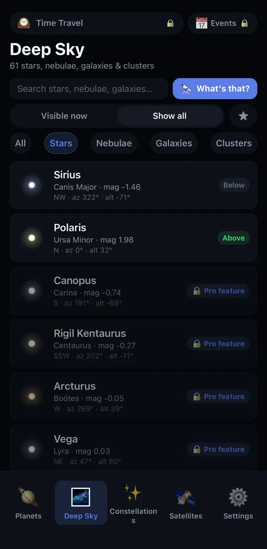
Task: Tap the Deep Sky galaxy icon
Action: coord(81,497)
